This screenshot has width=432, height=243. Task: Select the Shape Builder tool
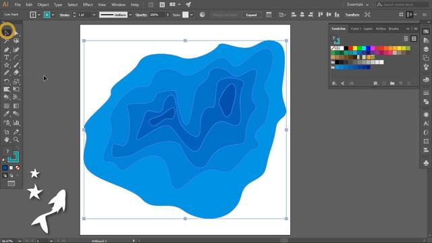[7, 97]
